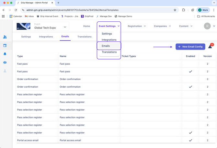Open Grip Internal Event bookmark
Viewport: 217px width, 148px height.
click(x=48, y=16)
